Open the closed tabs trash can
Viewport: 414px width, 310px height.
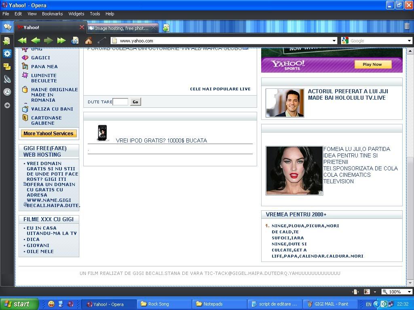pyautogui.click(x=407, y=26)
